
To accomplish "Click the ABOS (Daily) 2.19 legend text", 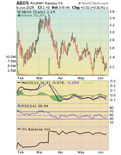I will 38,12.
